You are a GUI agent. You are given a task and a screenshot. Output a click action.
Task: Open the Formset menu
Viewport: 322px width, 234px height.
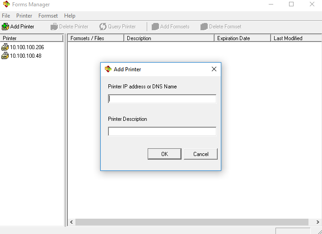[48, 16]
